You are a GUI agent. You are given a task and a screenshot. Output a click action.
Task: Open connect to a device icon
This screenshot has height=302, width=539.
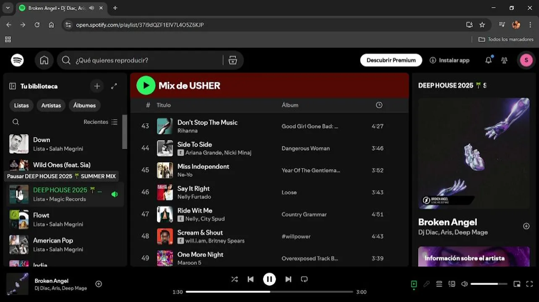[452, 284]
